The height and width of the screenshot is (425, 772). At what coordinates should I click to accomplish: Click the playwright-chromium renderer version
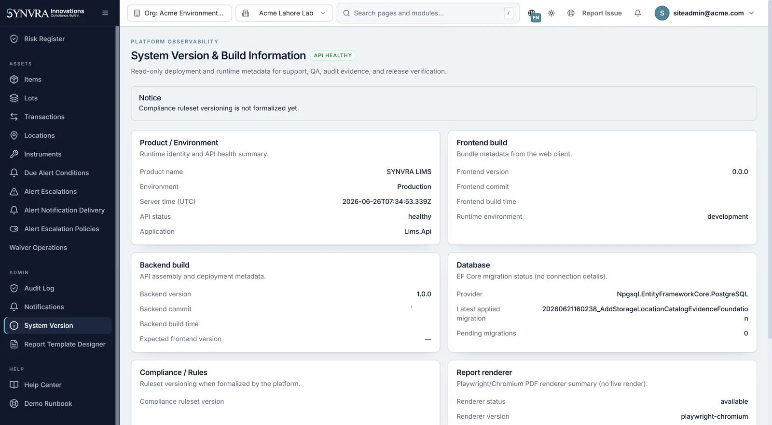715,416
